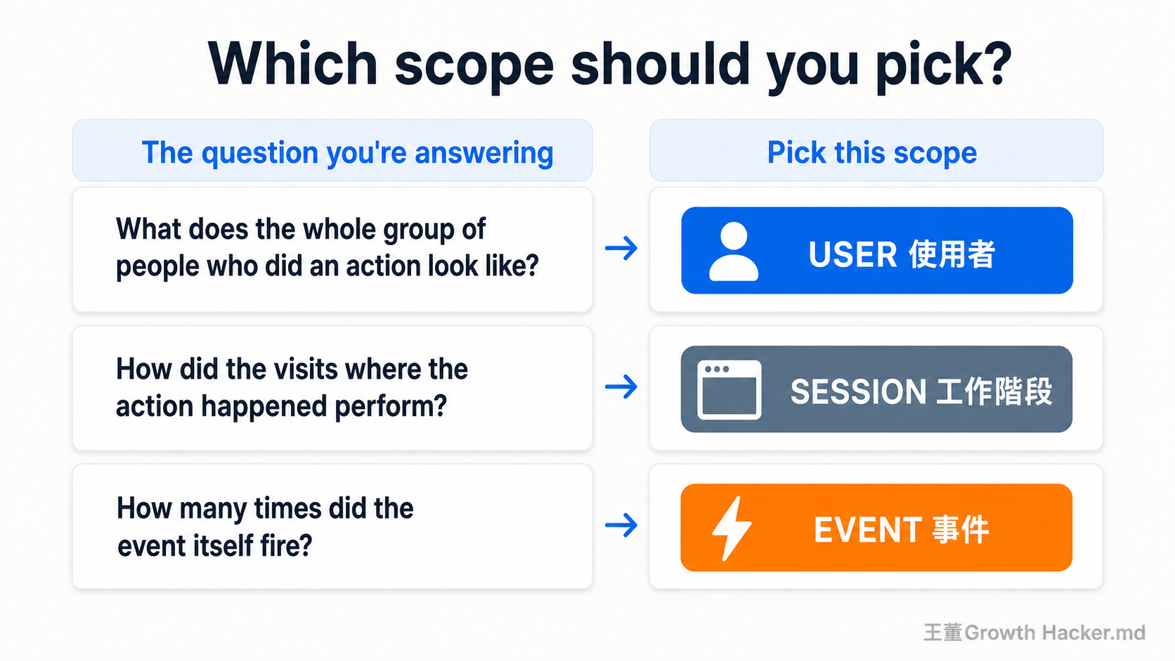Click the 王董 Growth Hacker.md watermark
Image resolution: width=1175 pixels, height=661 pixels.
(1034, 632)
